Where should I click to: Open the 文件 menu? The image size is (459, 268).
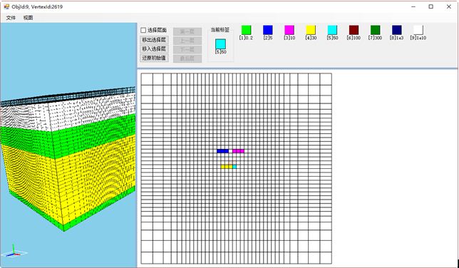[x=11, y=18]
